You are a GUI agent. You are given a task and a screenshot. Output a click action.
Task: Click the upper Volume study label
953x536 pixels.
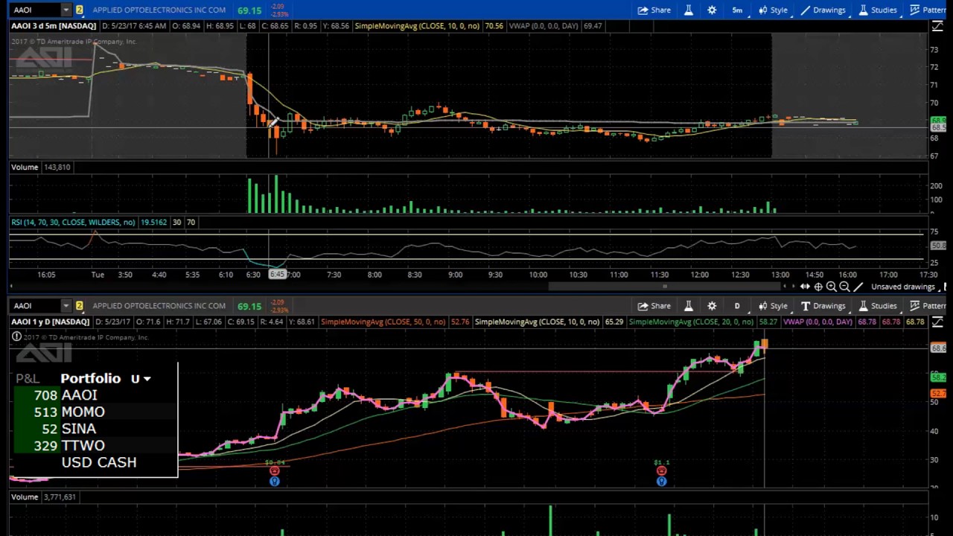click(x=25, y=167)
